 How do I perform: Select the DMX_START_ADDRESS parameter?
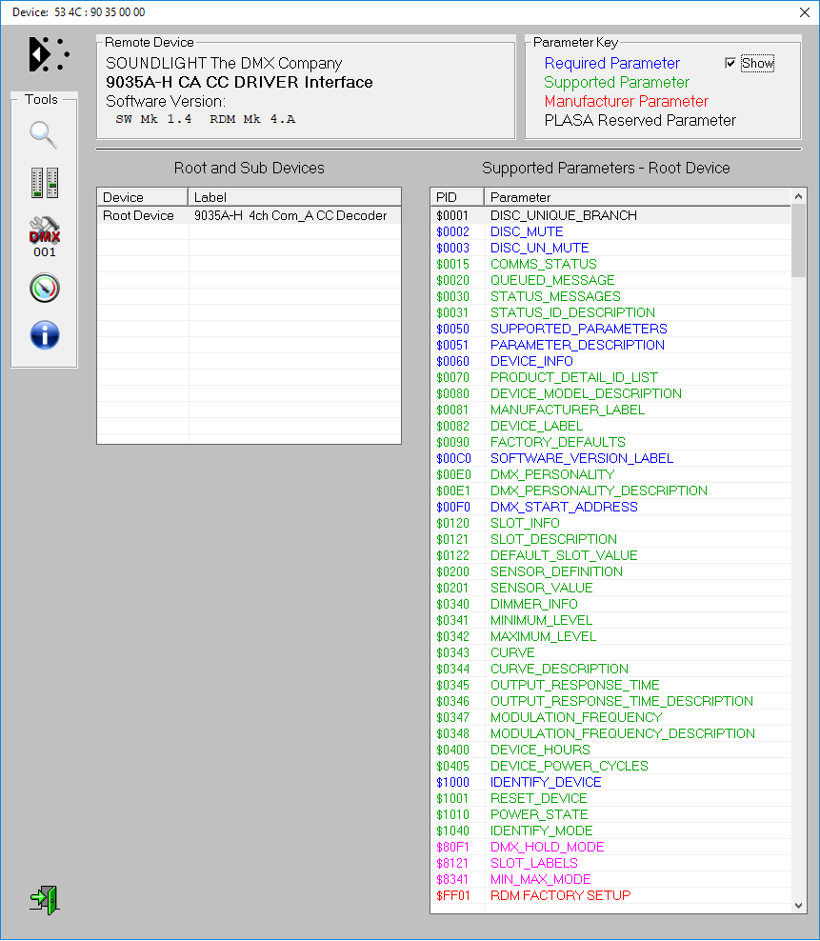[x=564, y=507]
